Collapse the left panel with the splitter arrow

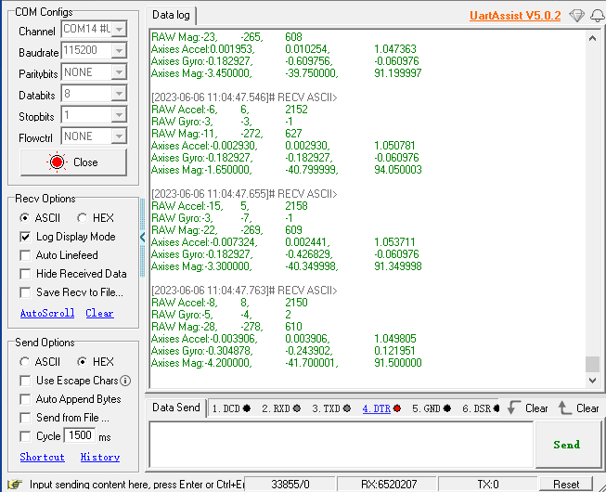point(142,238)
